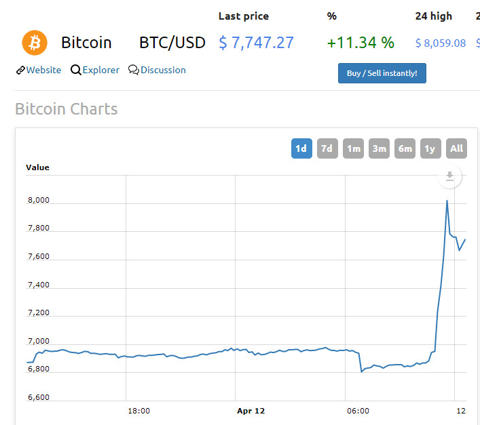Show All-time chart range
Image resolution: width=480 pixels, height=425 pixels.
[456, 148]
